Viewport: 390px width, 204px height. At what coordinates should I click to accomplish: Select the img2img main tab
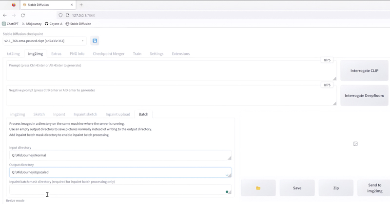tap(35, 53)
